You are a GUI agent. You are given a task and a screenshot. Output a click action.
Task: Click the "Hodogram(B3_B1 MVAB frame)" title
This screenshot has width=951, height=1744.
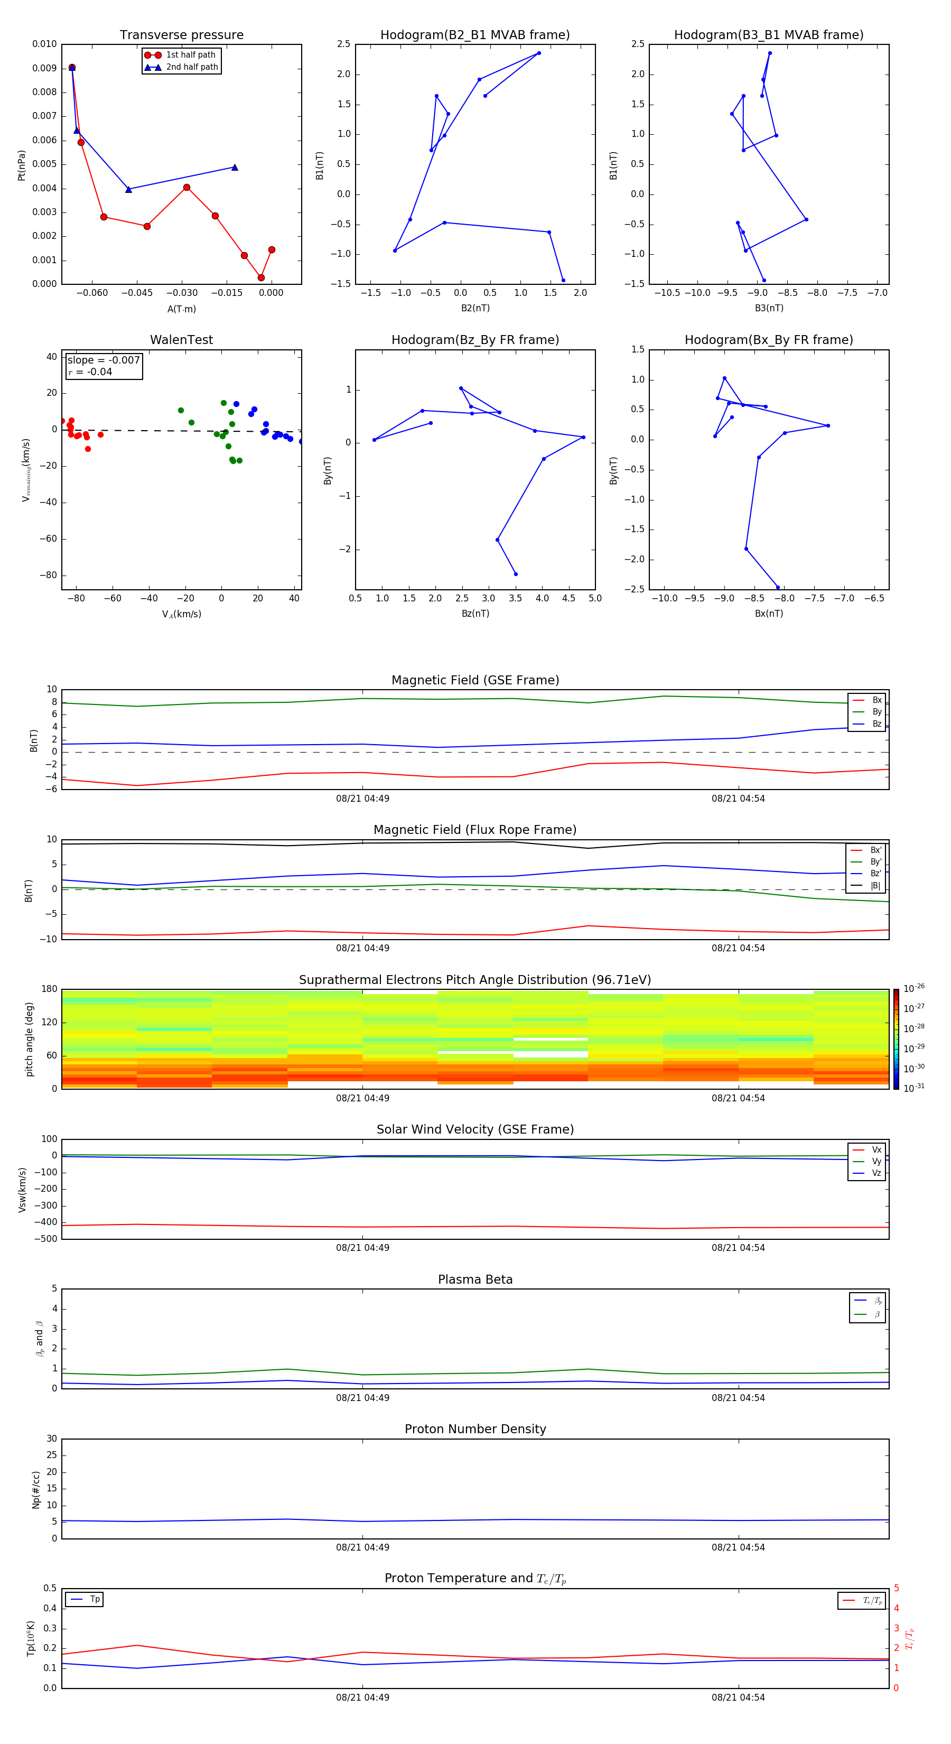coord(769,34)
